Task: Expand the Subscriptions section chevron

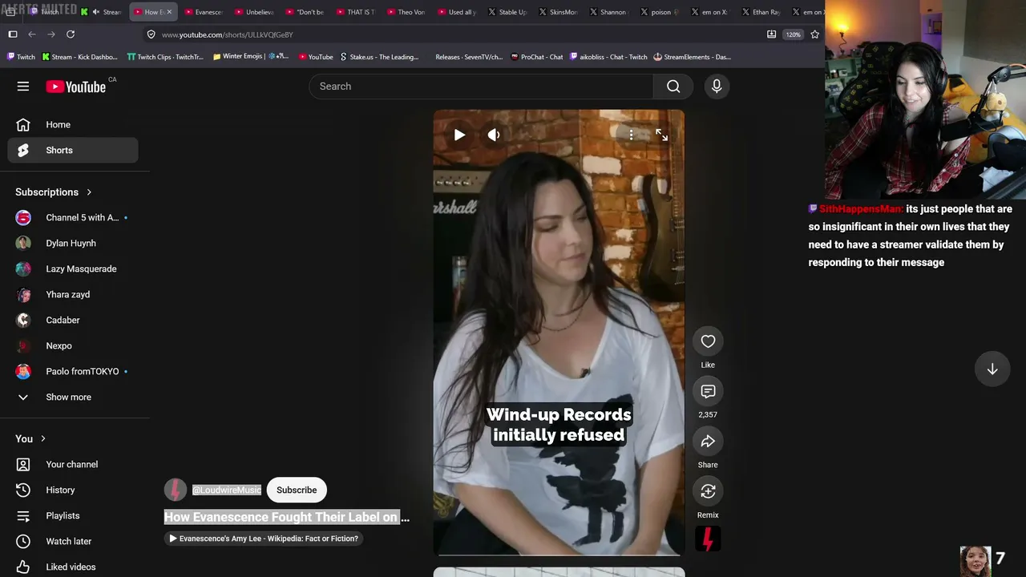Action: (89, 192)
